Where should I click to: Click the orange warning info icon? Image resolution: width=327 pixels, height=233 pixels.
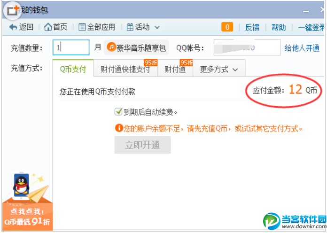coord(119,128)
